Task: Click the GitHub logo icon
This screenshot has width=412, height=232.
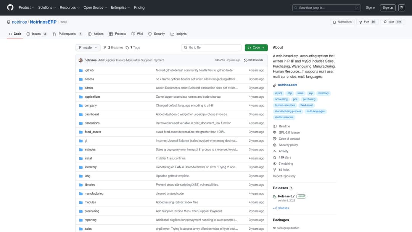Action: (x=10, y=7)
